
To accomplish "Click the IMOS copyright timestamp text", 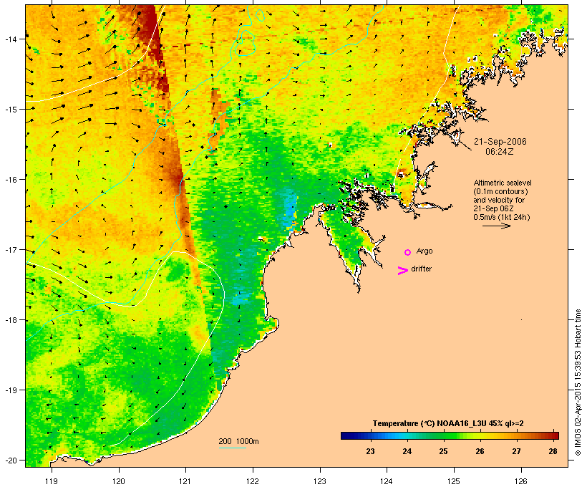I will (x=578, y=382).
